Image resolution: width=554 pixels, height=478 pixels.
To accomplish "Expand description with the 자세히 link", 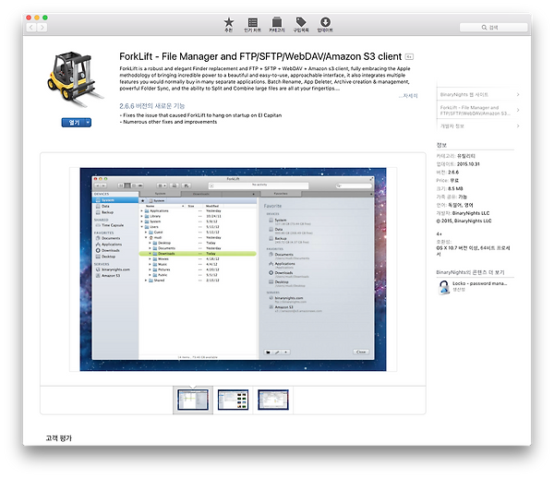I will click(409, 96).
